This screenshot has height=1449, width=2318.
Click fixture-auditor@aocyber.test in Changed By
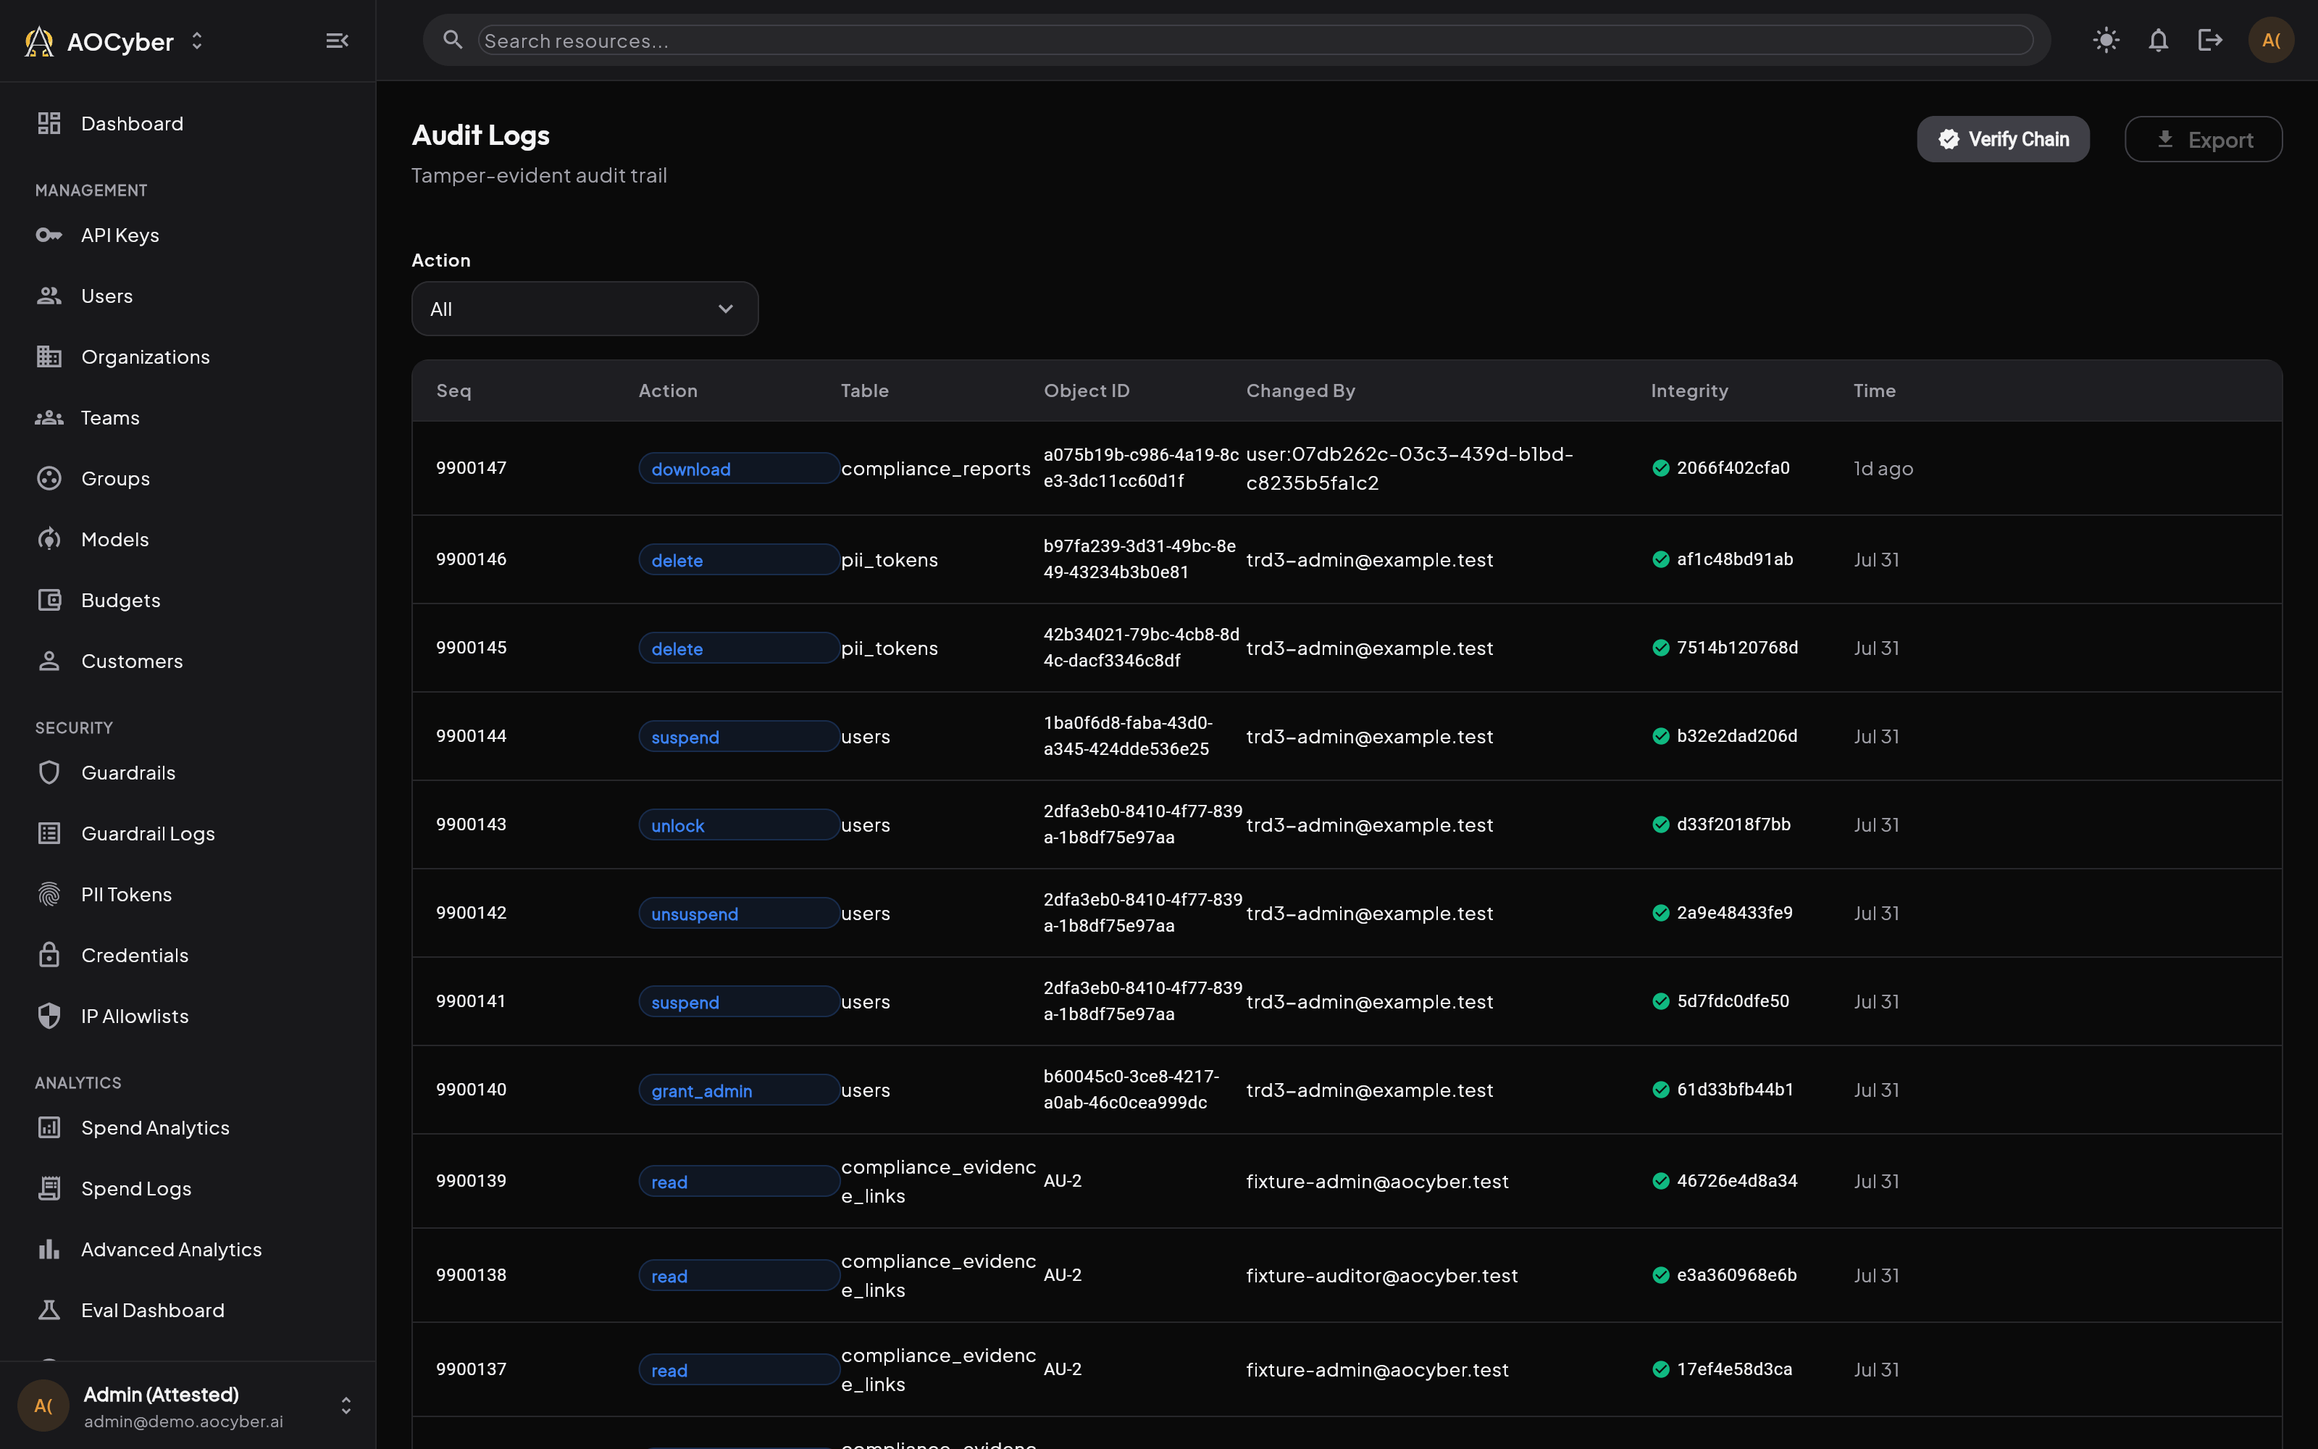click(1381, 1276)
